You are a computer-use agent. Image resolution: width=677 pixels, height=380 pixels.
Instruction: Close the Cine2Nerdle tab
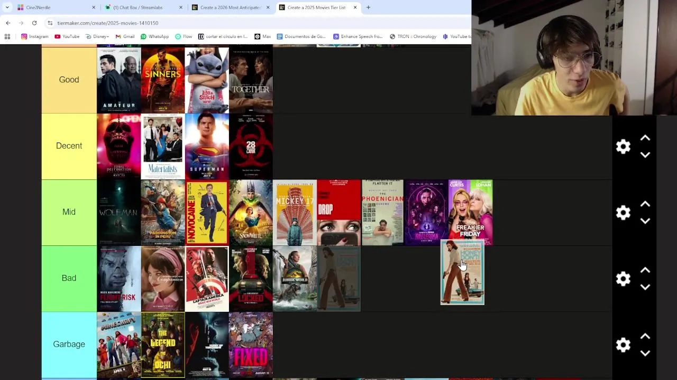[94, 7]
